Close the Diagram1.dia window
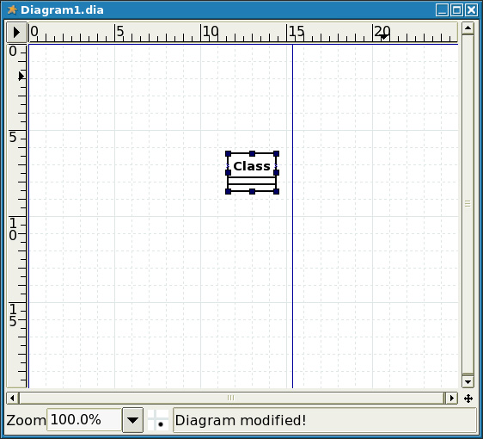Viewport: 483px width, 439px height. click(x=471, y=10)
